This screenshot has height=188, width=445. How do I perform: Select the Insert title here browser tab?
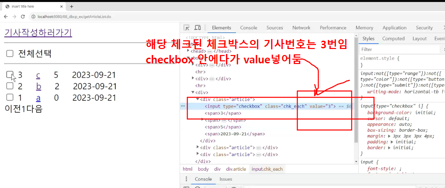[33, 6]
